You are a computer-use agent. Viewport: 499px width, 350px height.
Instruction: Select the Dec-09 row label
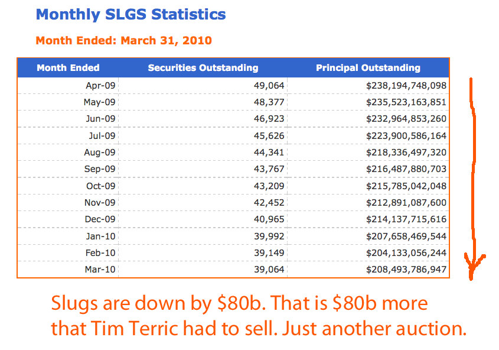point(100,219)
